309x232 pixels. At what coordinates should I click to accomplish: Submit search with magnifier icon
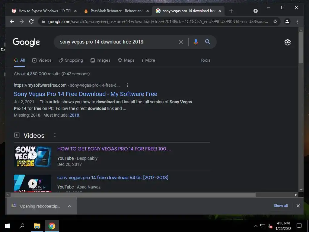point(208,42)
